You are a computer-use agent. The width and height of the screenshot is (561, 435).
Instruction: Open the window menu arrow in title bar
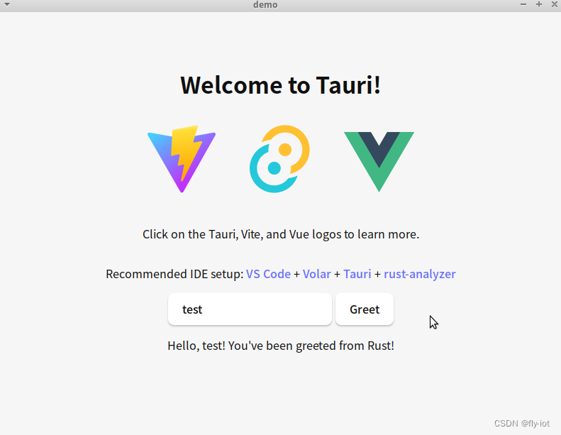click(x=7, y=5)
